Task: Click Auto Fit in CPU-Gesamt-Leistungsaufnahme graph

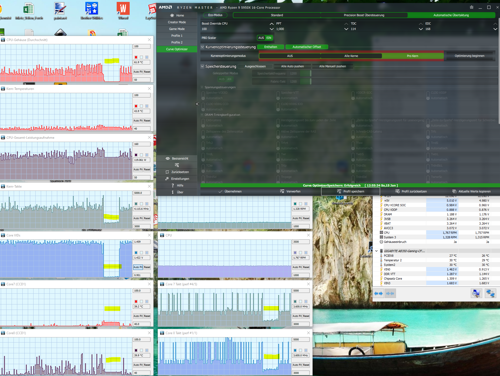Action: coord(138,170)
